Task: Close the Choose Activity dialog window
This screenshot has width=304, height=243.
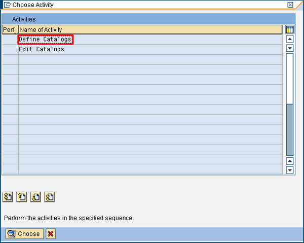Action: [290, 5]
